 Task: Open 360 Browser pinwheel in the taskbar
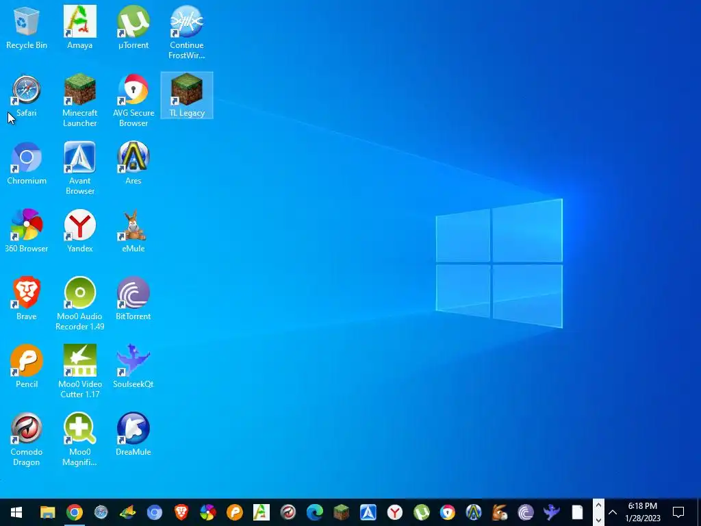208,512
